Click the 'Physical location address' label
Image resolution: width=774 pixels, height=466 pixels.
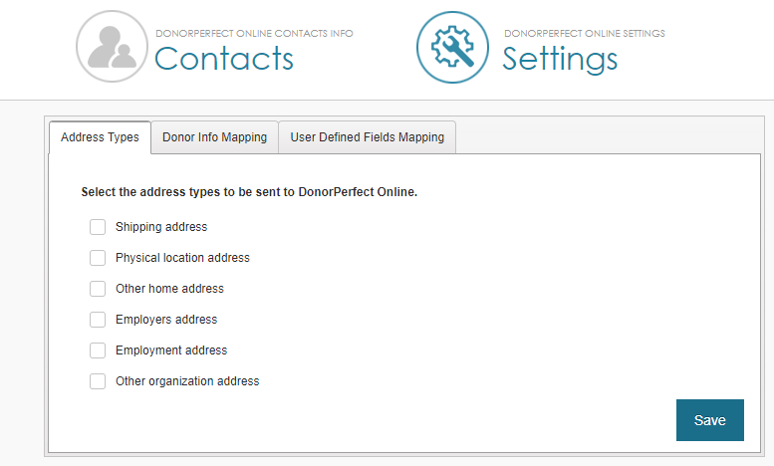(182, 258)
